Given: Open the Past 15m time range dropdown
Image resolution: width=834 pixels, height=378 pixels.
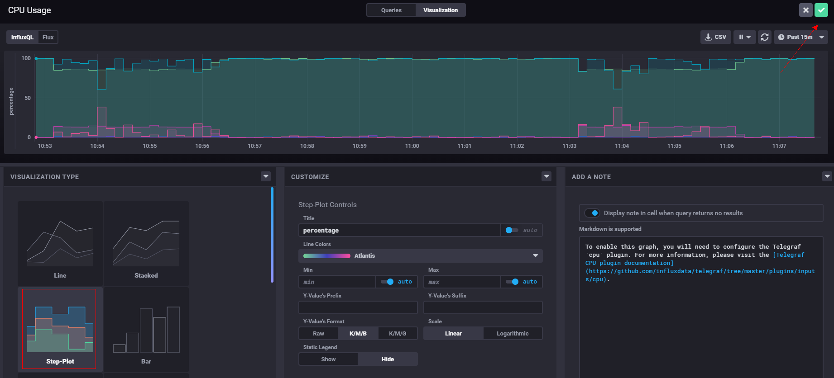Looking at the screenshot, I should 800,37.
